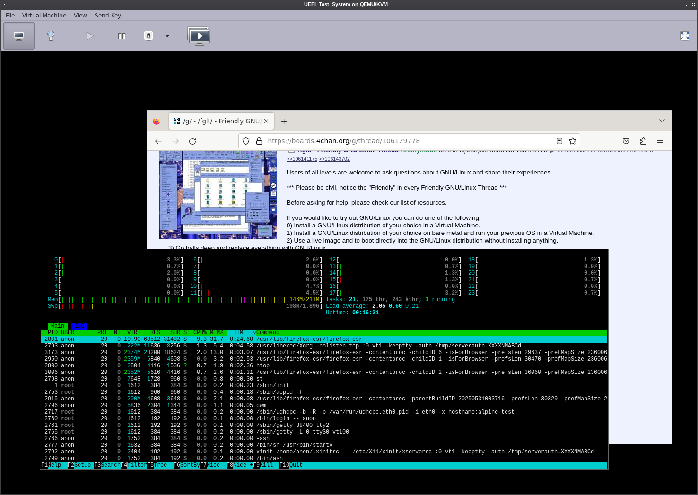Click F8 Nice + in htop

click(x=240, y=465)
